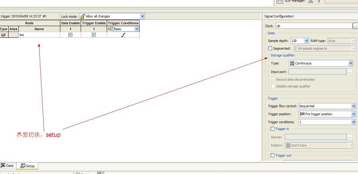Click the Clock input field containing clk
The width and height of the screenshot is (358, 174).
click(314, 26)
